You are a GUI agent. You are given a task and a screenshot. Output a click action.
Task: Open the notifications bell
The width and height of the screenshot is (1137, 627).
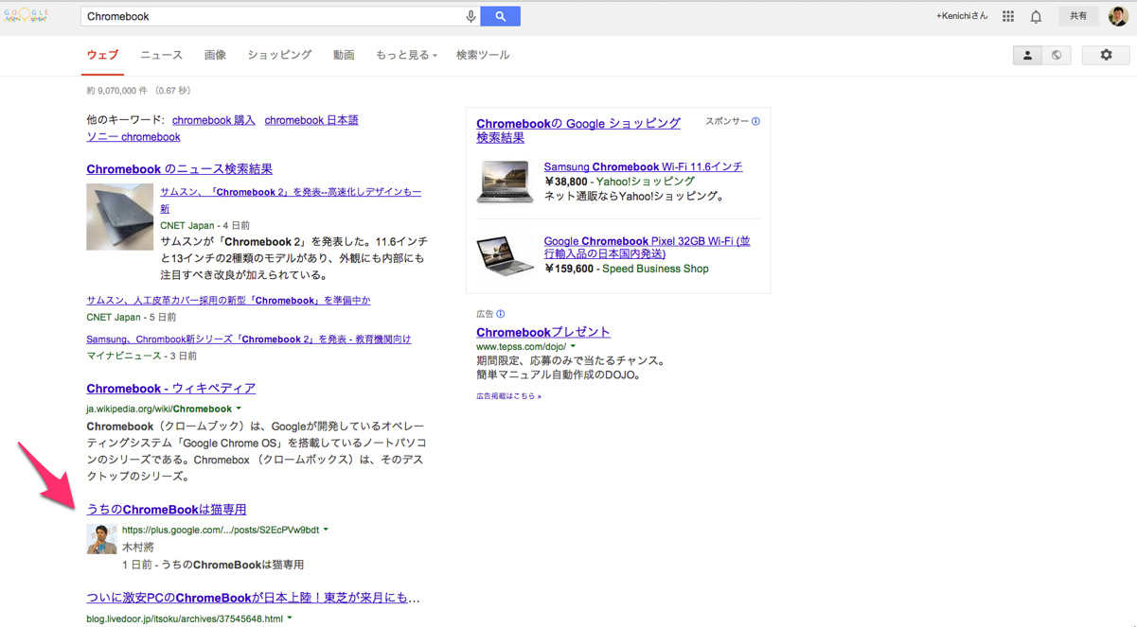pyautogui.click(x=1036, y=16)
